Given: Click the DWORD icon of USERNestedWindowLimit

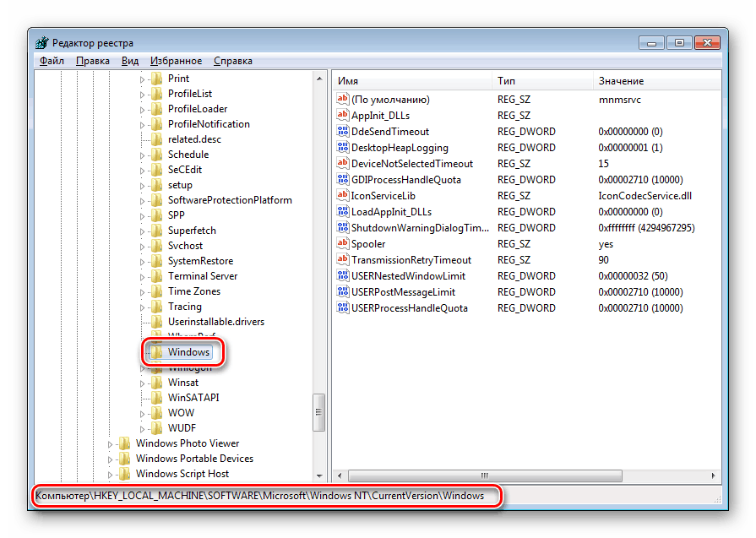Looking at the screenshot, I should click(x=342, y=275).
